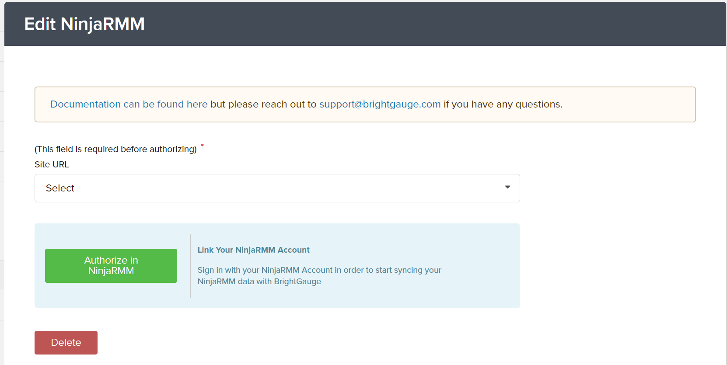The height and width of the screenshot is (365, 727).
Task: Open the Site URL Select dropdown
Action: 277,188
